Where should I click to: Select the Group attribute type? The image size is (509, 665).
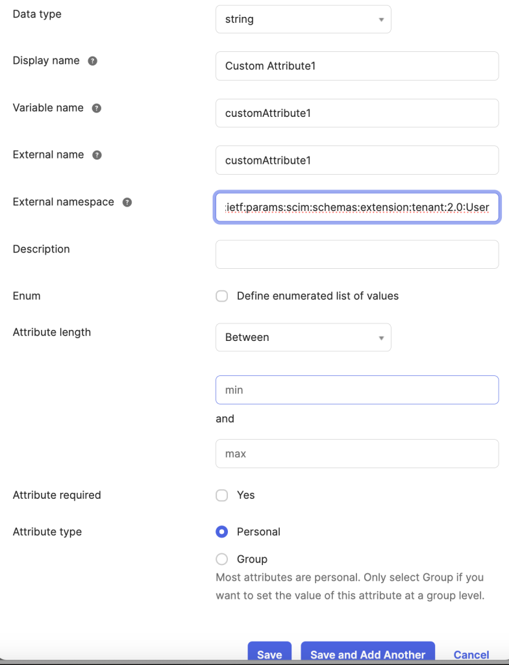click(x=222, y=559)
